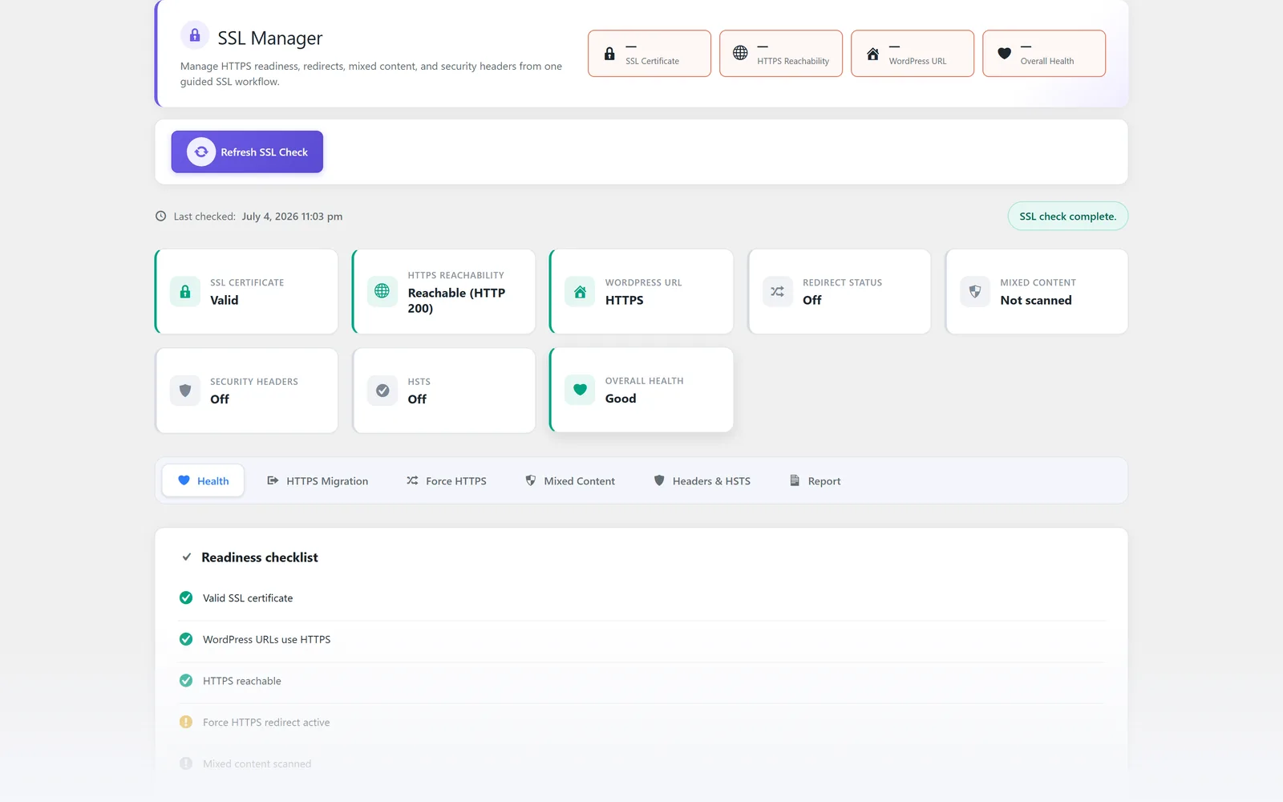Click green check icon for HTTPS reachable
Image resolution: width=1283 pixels, height=802 pixels.
click(x=186, y=681)
